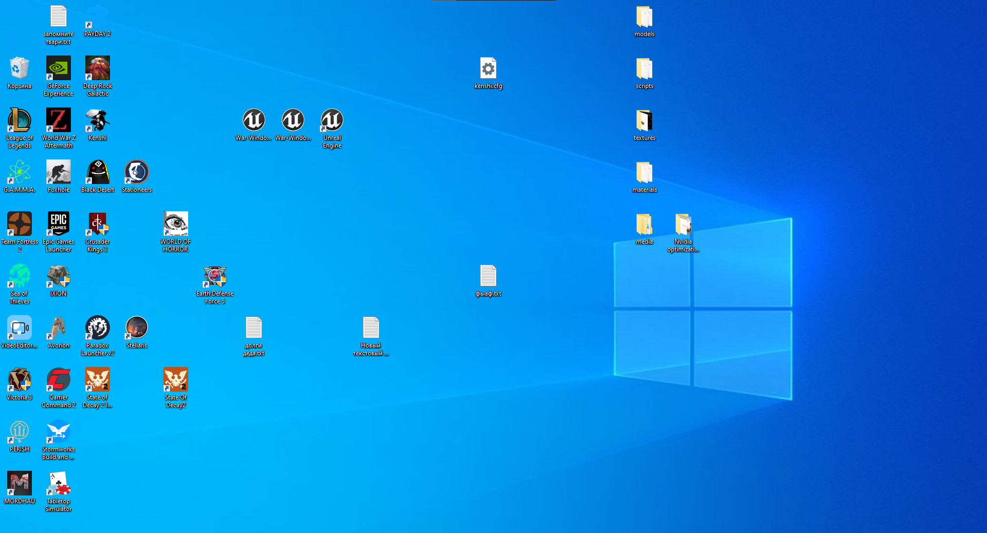Select the запомните твари.txt file
Screen dimensions: 987x533
59,24
